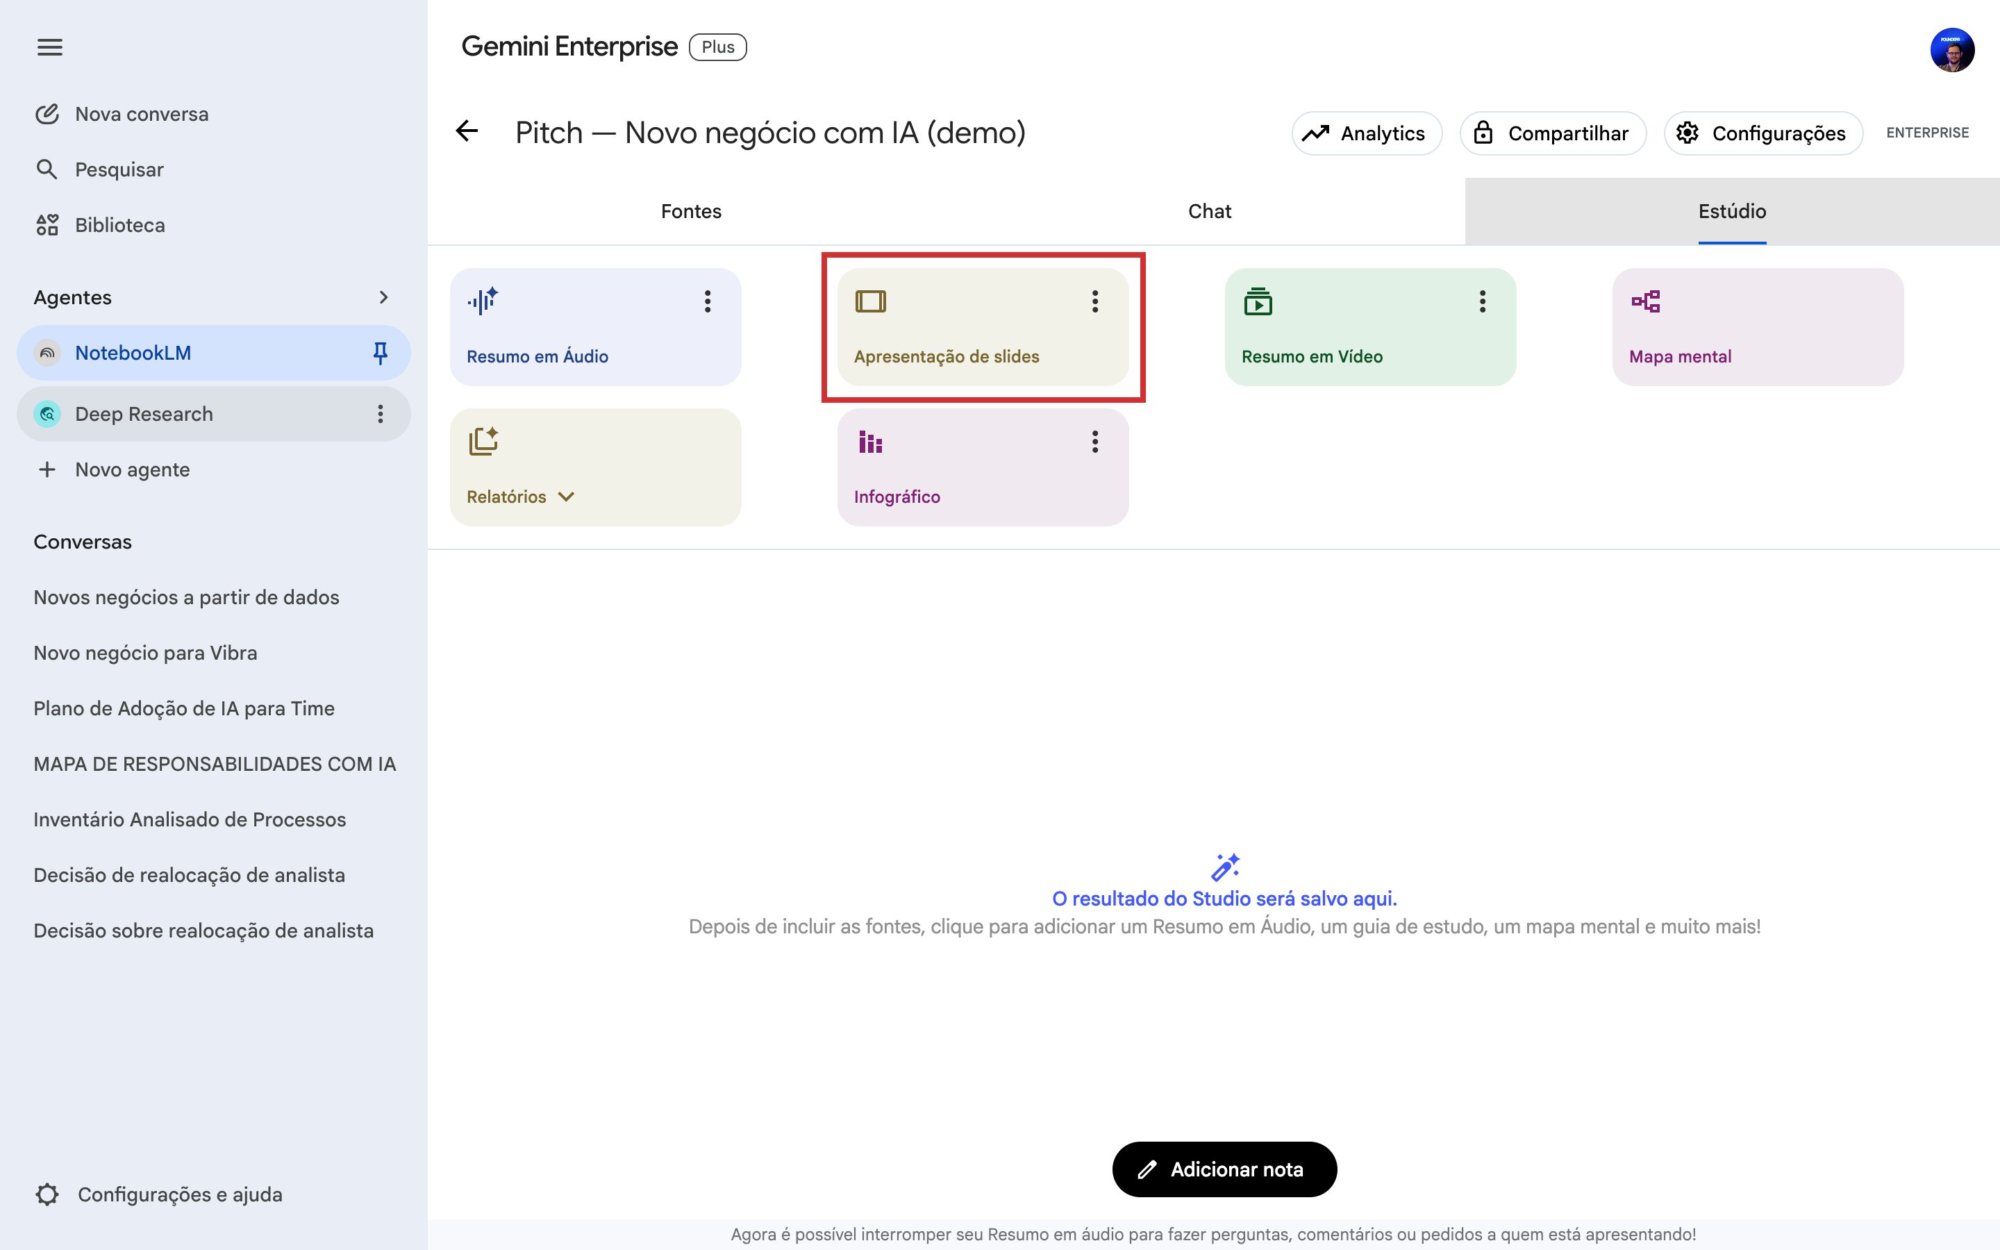Expand the Relatórios dropdown arrow

(566, 497)
